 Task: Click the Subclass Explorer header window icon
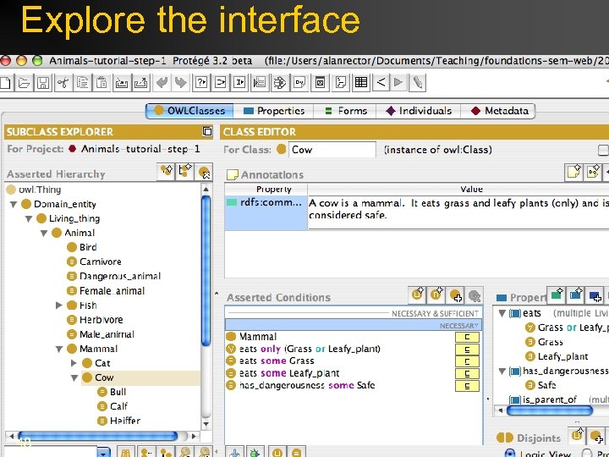click(207, 132)
